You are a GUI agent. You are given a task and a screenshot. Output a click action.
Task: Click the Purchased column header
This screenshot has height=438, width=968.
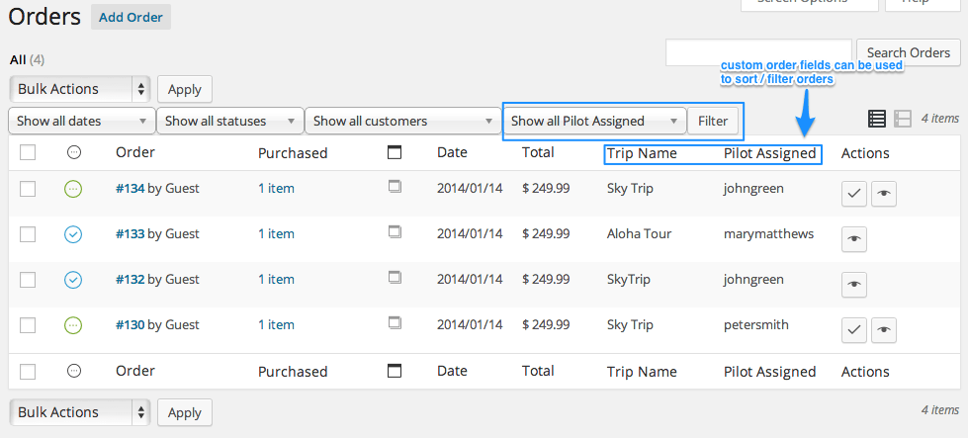coord(293,153)
